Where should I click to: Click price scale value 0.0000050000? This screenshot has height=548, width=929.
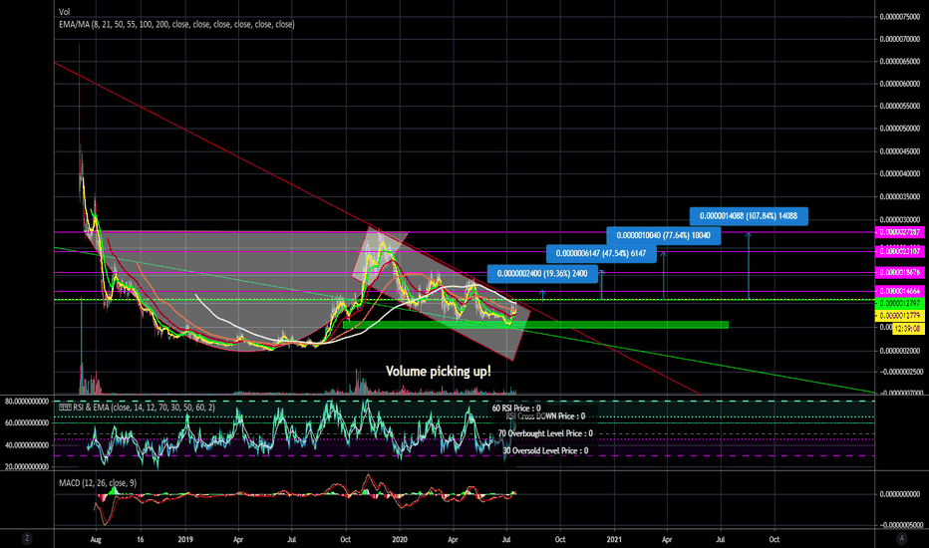(899, 129)
